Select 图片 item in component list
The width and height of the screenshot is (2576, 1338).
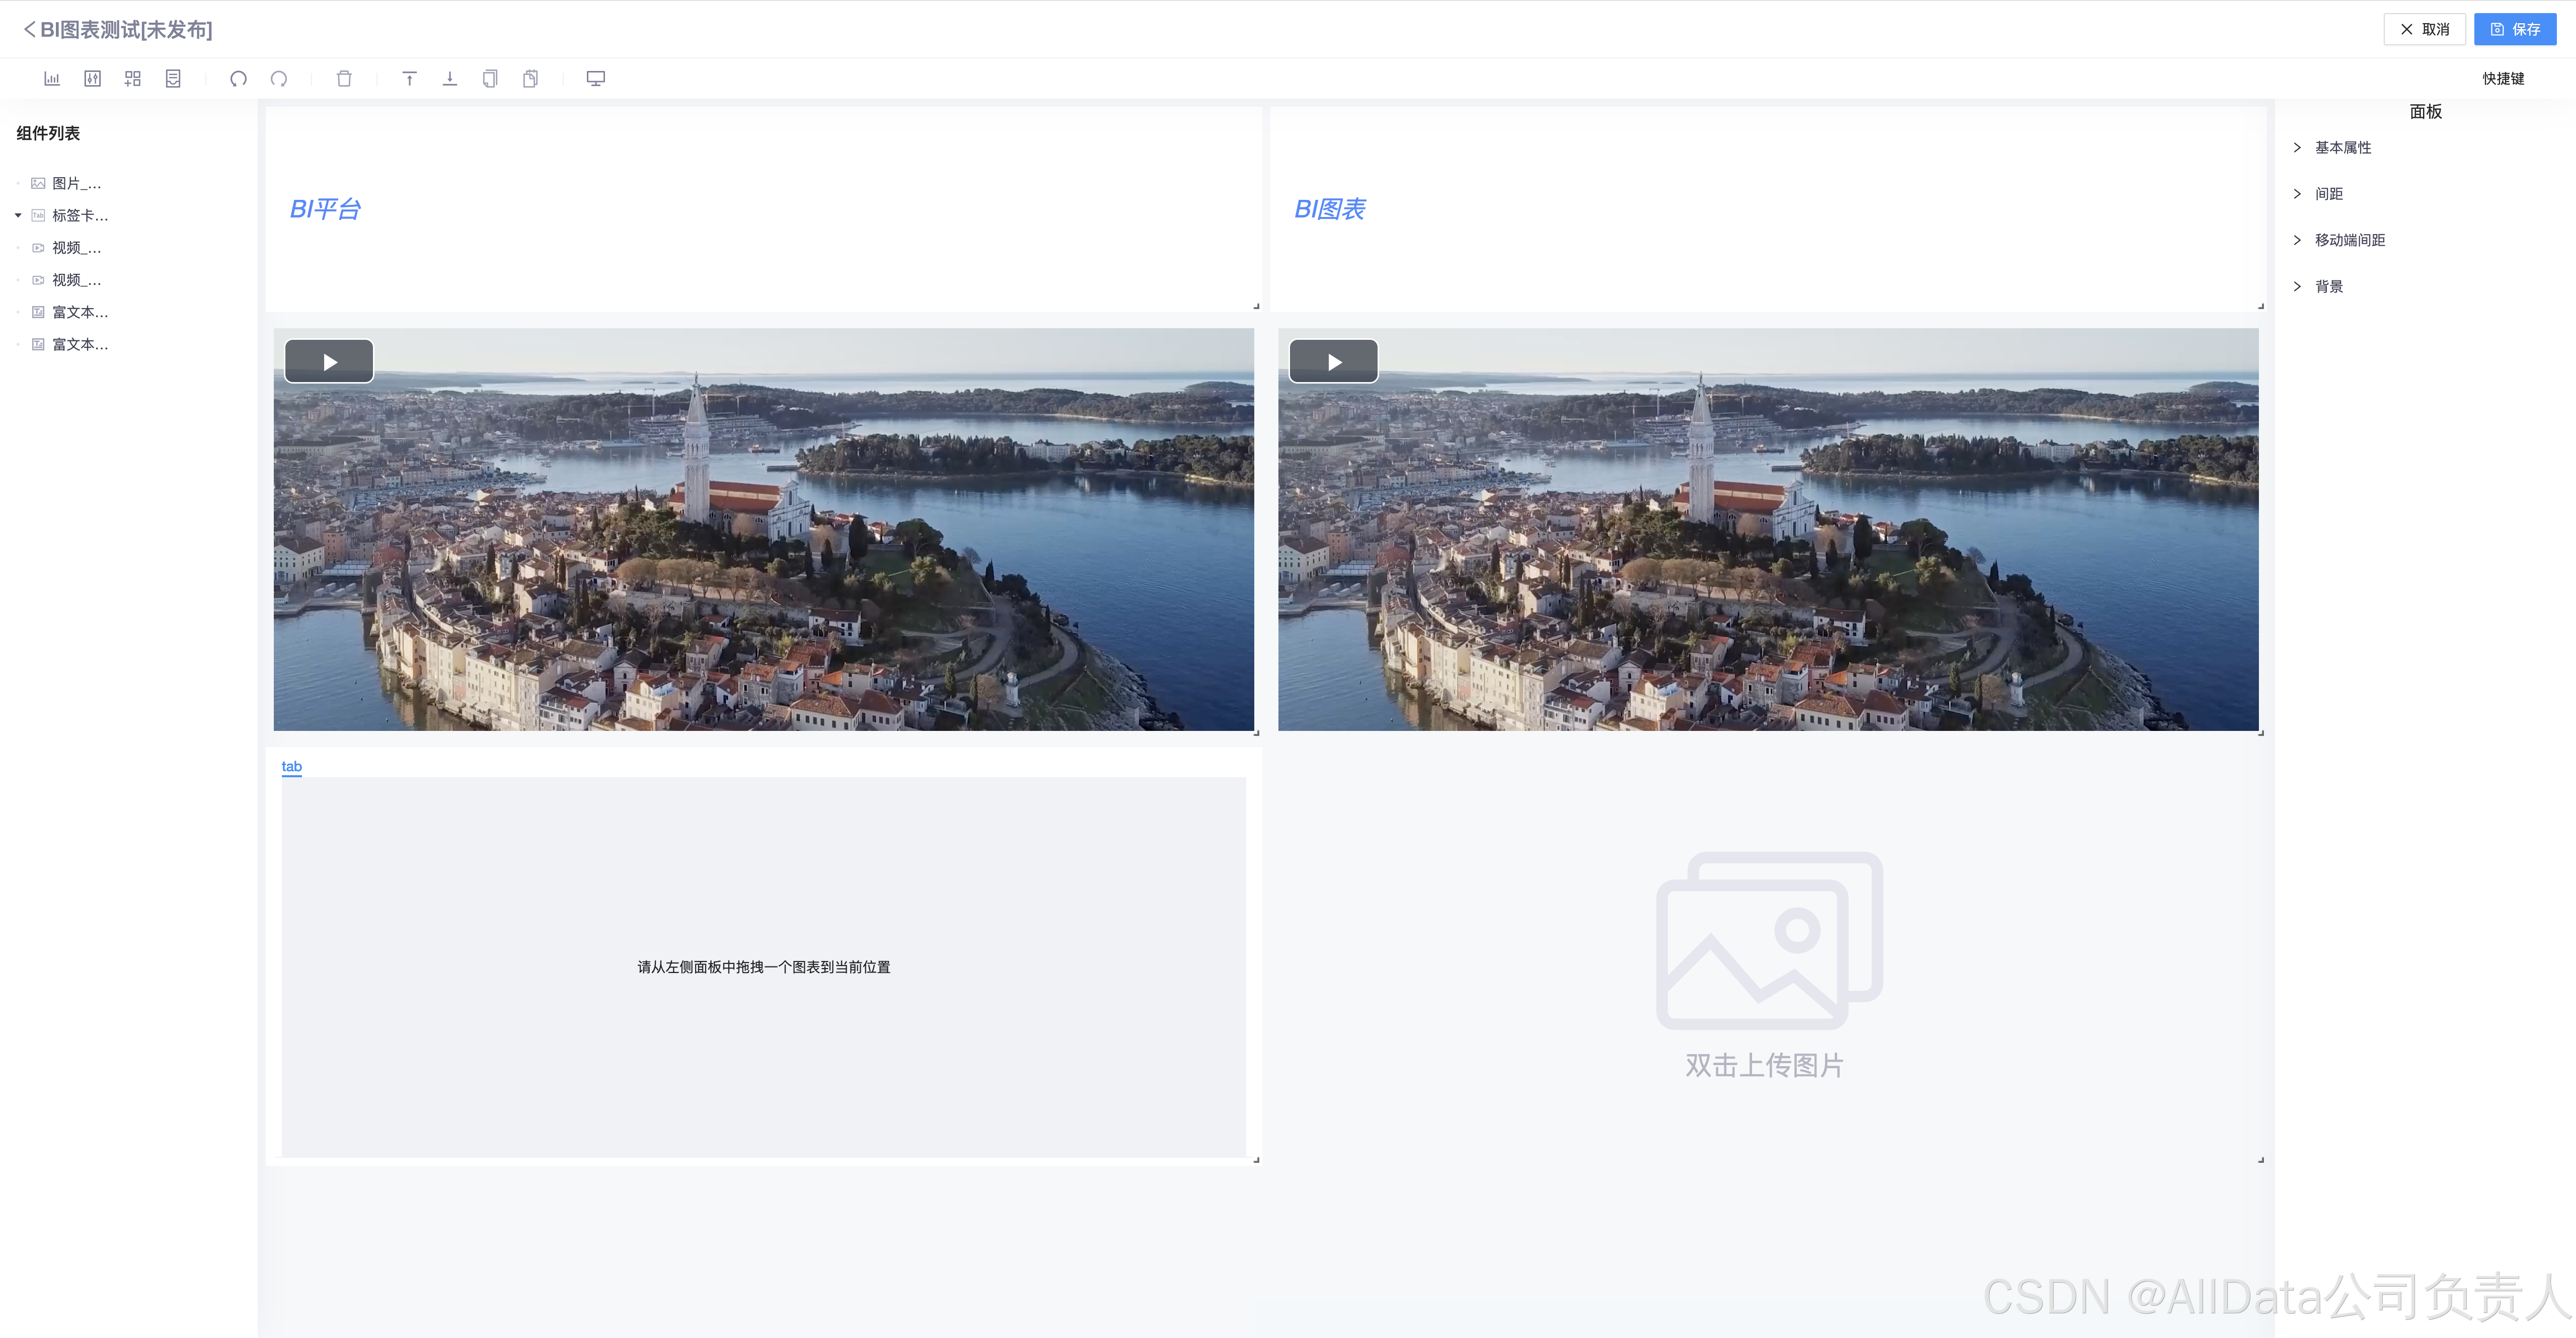[75, 183]
